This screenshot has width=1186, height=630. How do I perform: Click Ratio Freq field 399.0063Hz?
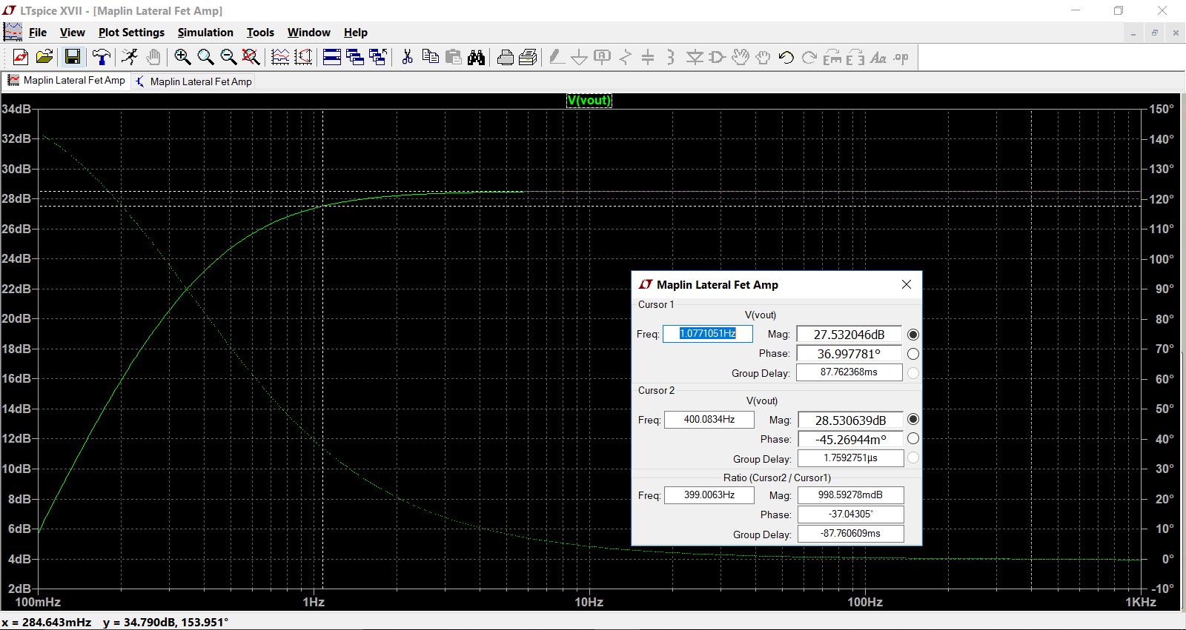(x=709, y=495)
